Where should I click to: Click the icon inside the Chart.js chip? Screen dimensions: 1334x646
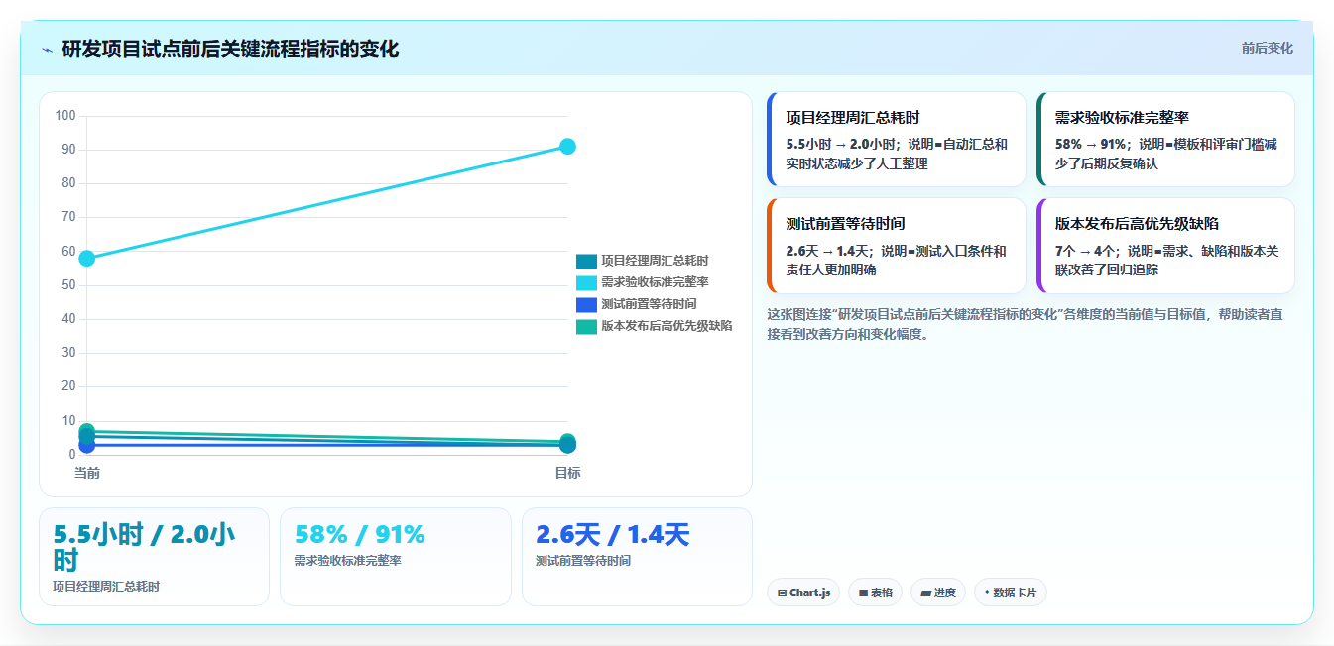point(783,592)
